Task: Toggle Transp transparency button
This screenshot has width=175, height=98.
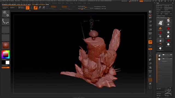Action: tap(150, 76)
